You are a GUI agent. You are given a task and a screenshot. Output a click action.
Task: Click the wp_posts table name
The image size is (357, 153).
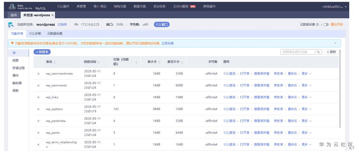pyautogui.click(x=53, y=133)
